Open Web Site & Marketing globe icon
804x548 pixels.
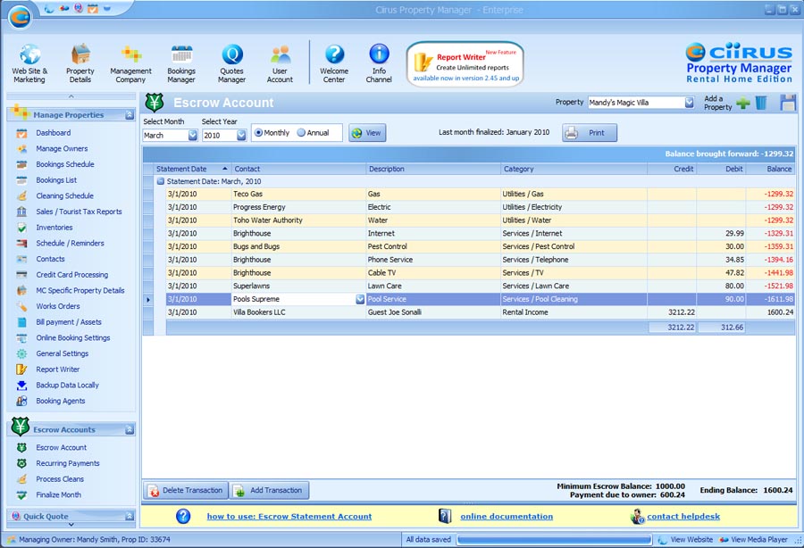29,54
